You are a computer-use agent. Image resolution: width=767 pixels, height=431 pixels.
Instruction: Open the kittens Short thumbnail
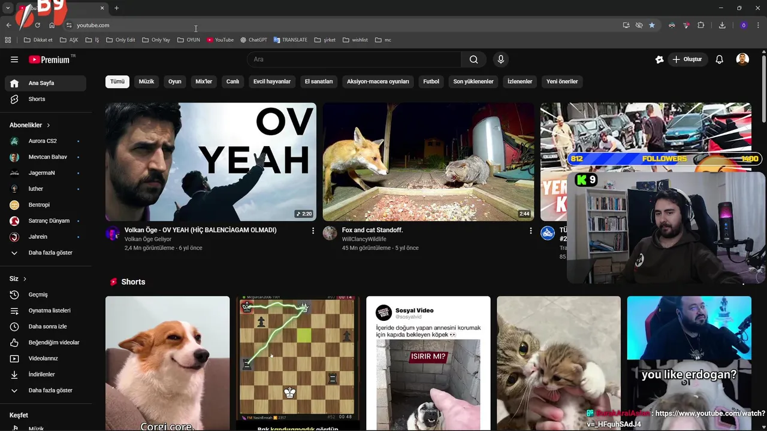pos(558,363)
